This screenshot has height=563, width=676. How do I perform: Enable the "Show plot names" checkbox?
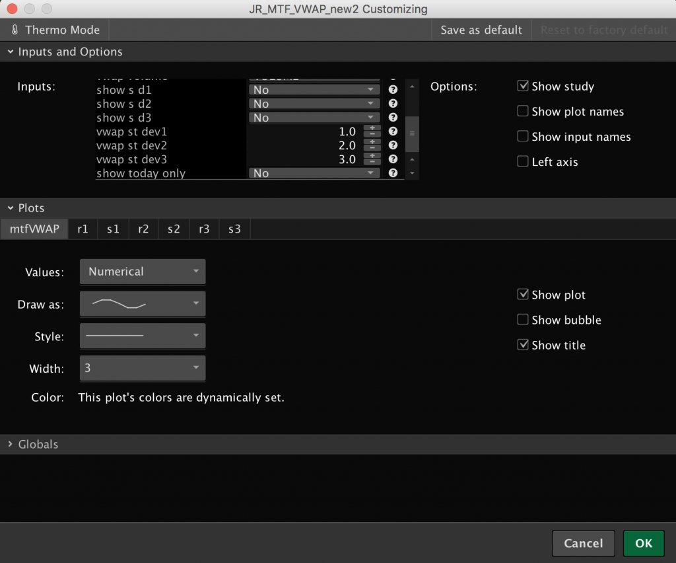coord(522,111)
